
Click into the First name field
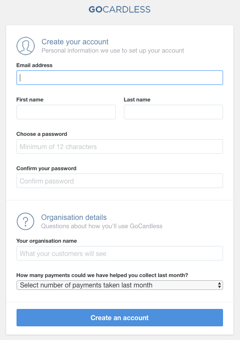click(66, 112)
